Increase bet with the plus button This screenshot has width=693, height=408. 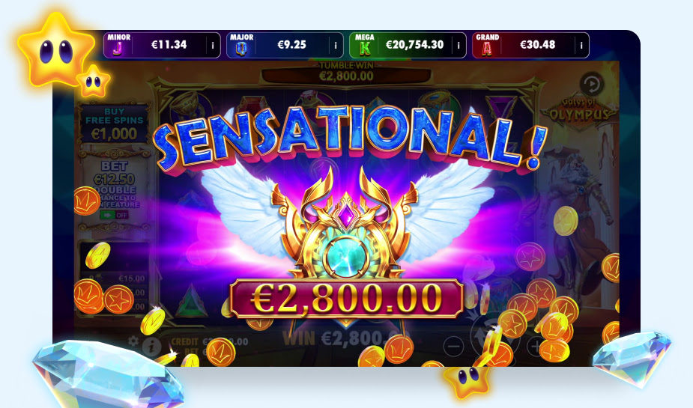tap(536, 346)
